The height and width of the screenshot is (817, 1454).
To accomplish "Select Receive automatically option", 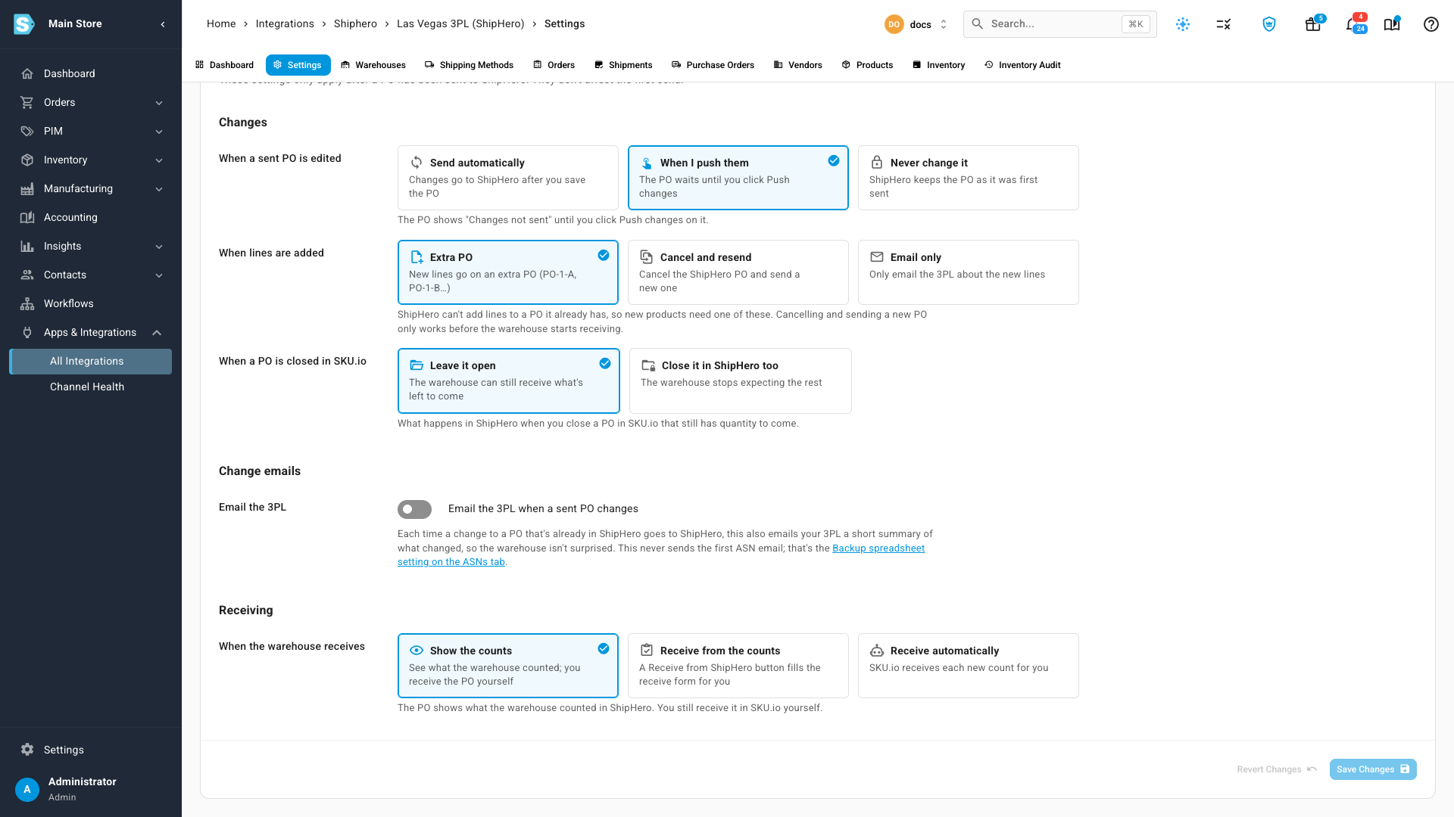I will pyautogui.click(x=968, y=666).
